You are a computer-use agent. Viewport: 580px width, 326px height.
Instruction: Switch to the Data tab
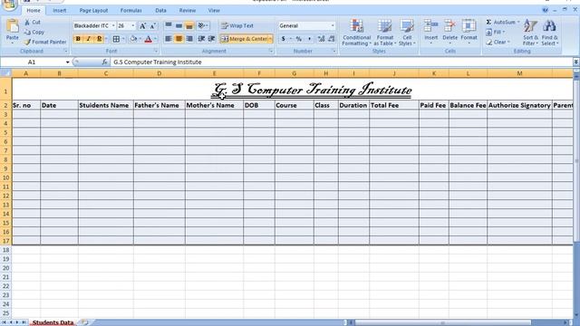click(160, 10)
